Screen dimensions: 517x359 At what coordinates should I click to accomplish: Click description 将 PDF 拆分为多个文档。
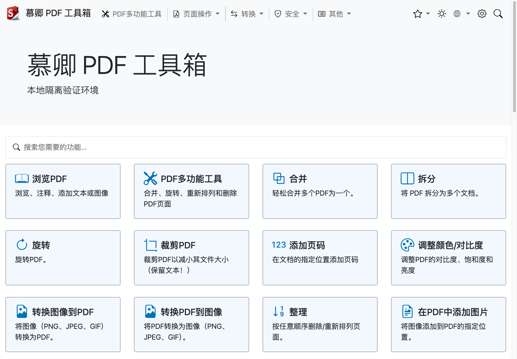click(441, 193)
